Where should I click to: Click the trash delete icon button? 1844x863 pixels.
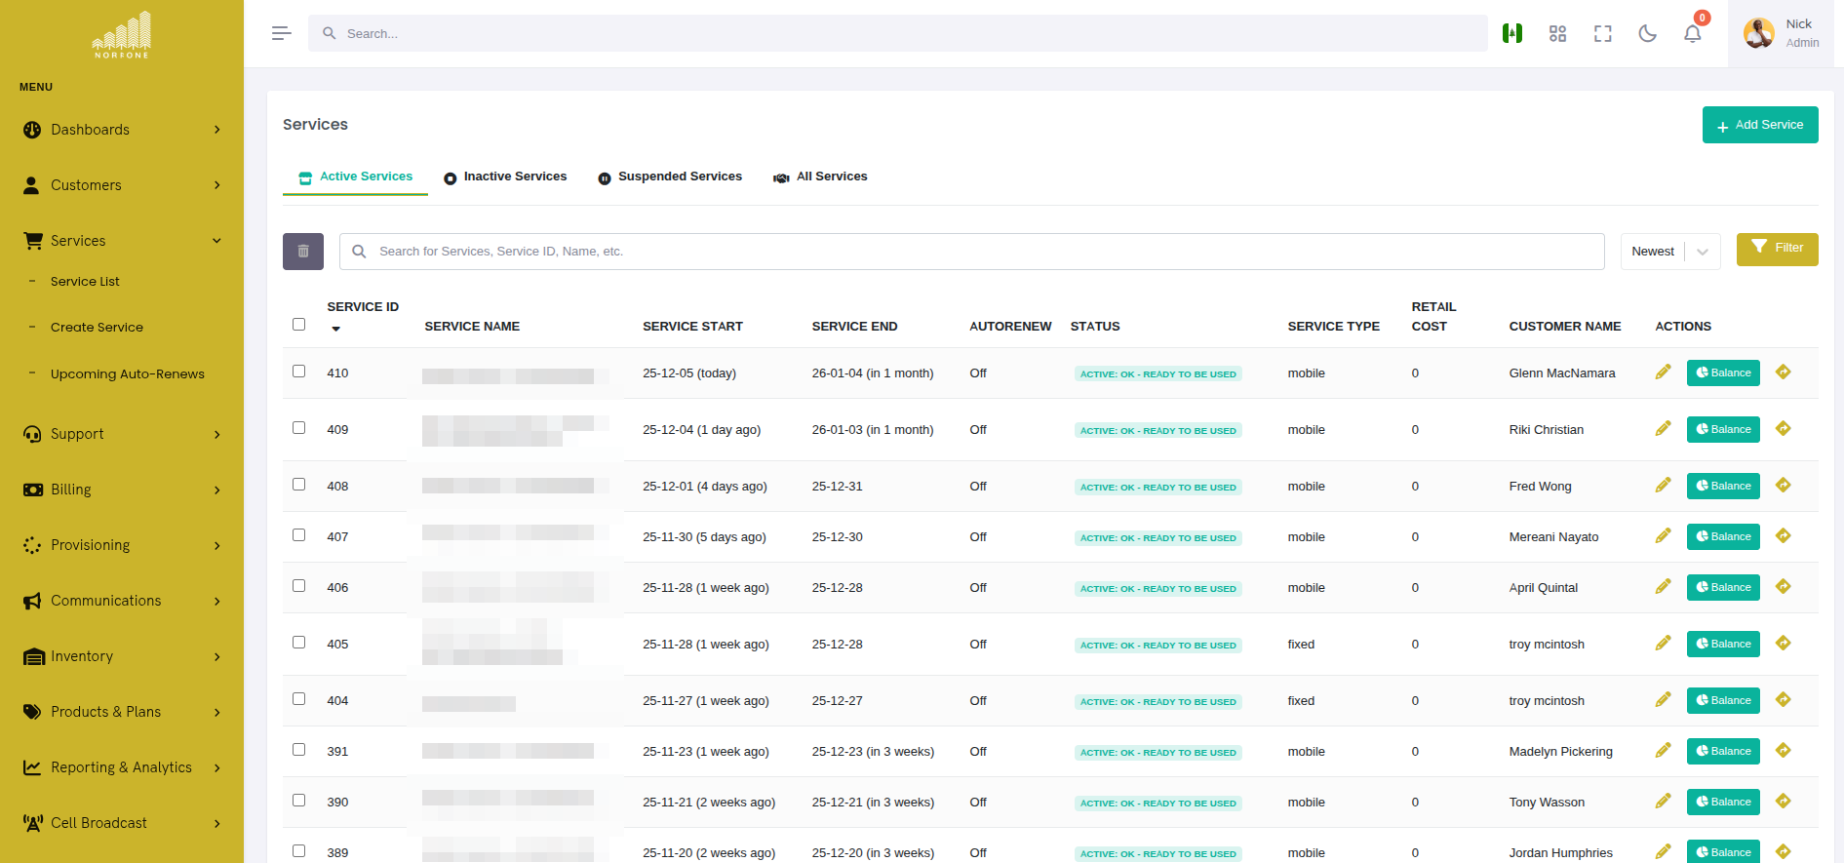click(303, 252)
